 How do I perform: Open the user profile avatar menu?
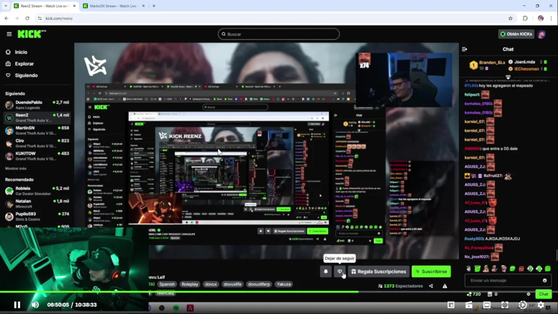541,34
